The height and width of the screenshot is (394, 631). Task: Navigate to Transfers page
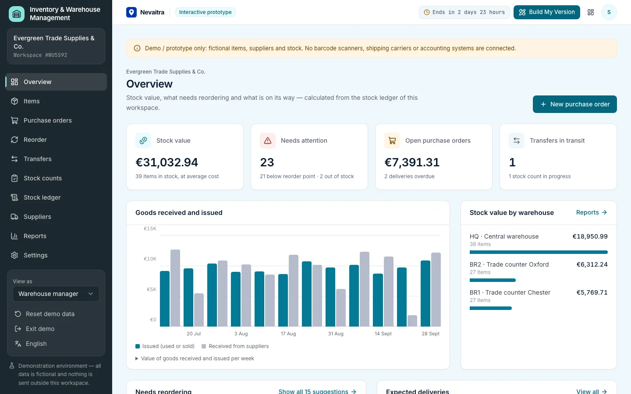tap(56, 159)
